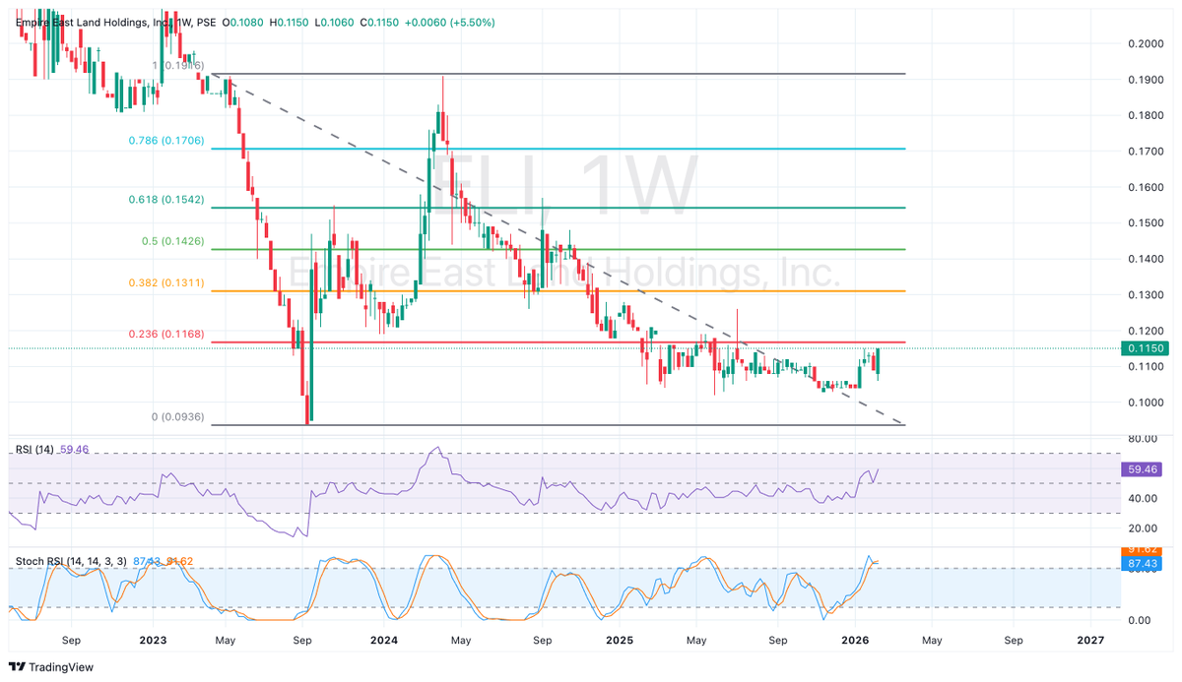This screenshot has width=1182, height=682.
Task: Click the 0.00 Stoch RSI axis label
Action: [x=1141, y=619]
